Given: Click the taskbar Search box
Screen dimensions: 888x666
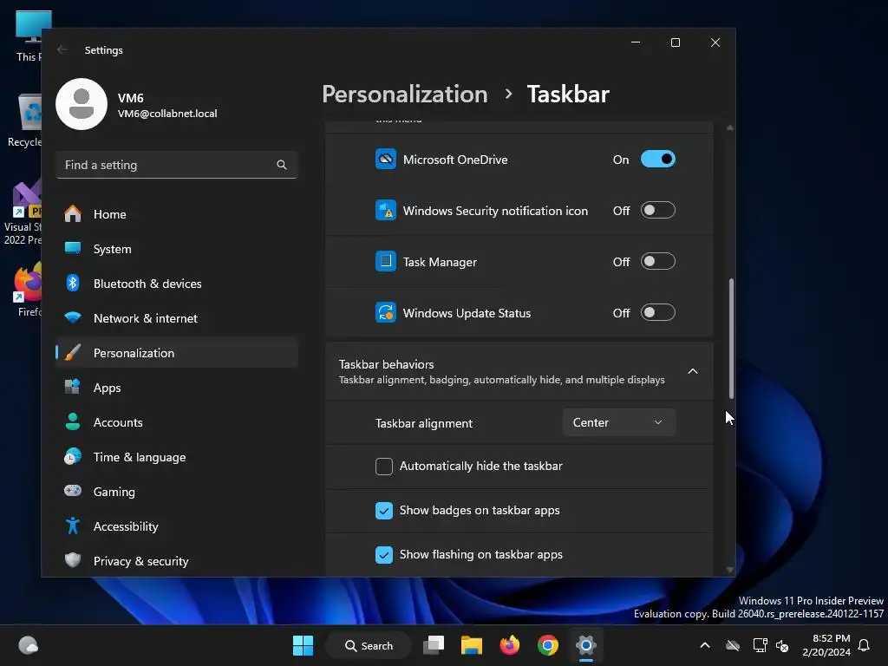Looking at the screenshot, I should tap(369, 645).
